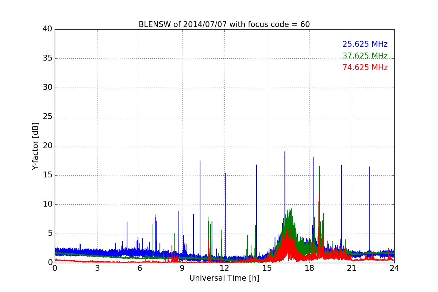Click the Y-factor [dB] axis label
The image size is (438, 292).
click(35, 146)
